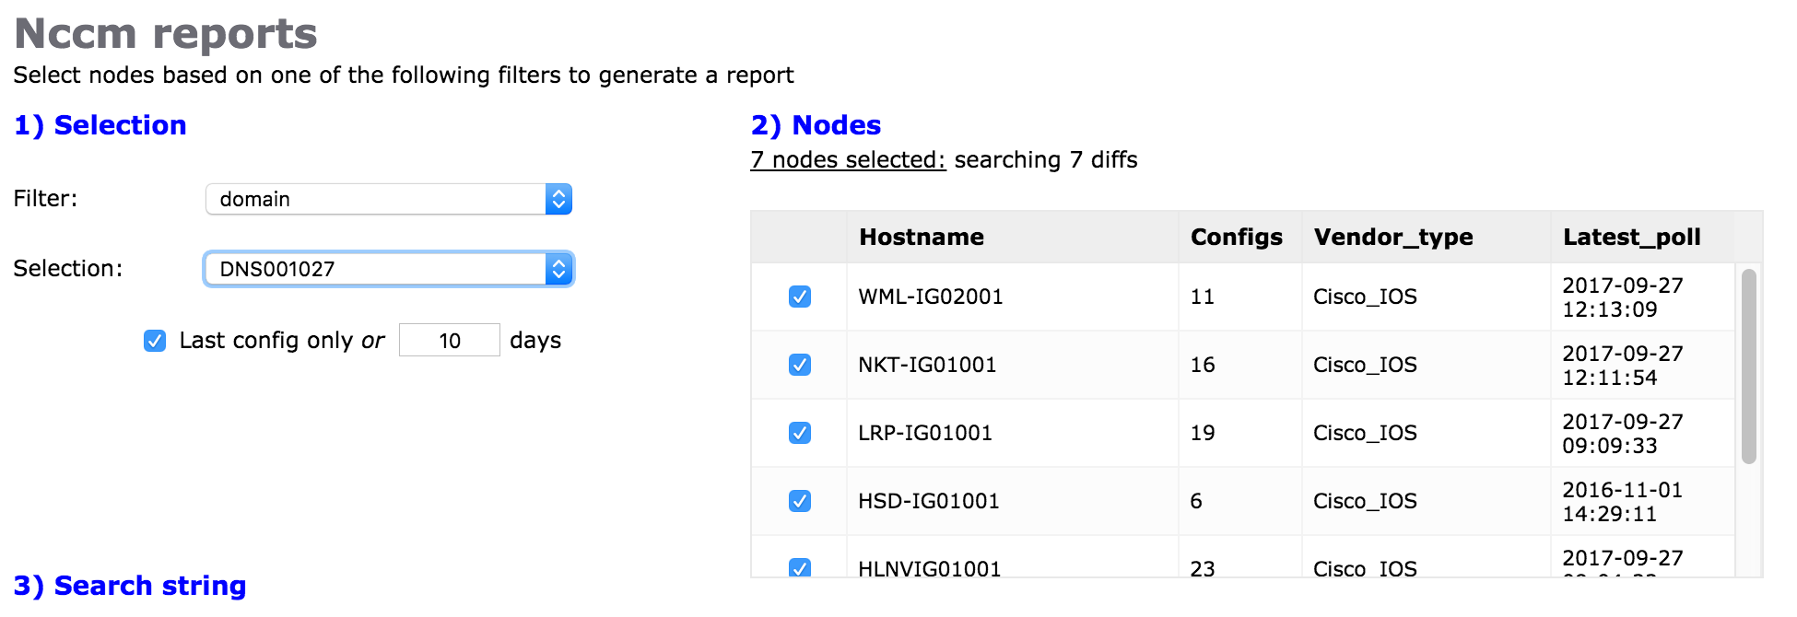Click the HSD-IG01001 hostname cell
Image resolution: width=1797 pixels, height=617 pixels.
(928, 501)
